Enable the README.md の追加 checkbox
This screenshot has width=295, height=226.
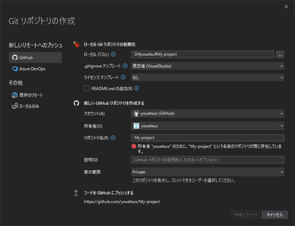(x=87, y=88)
